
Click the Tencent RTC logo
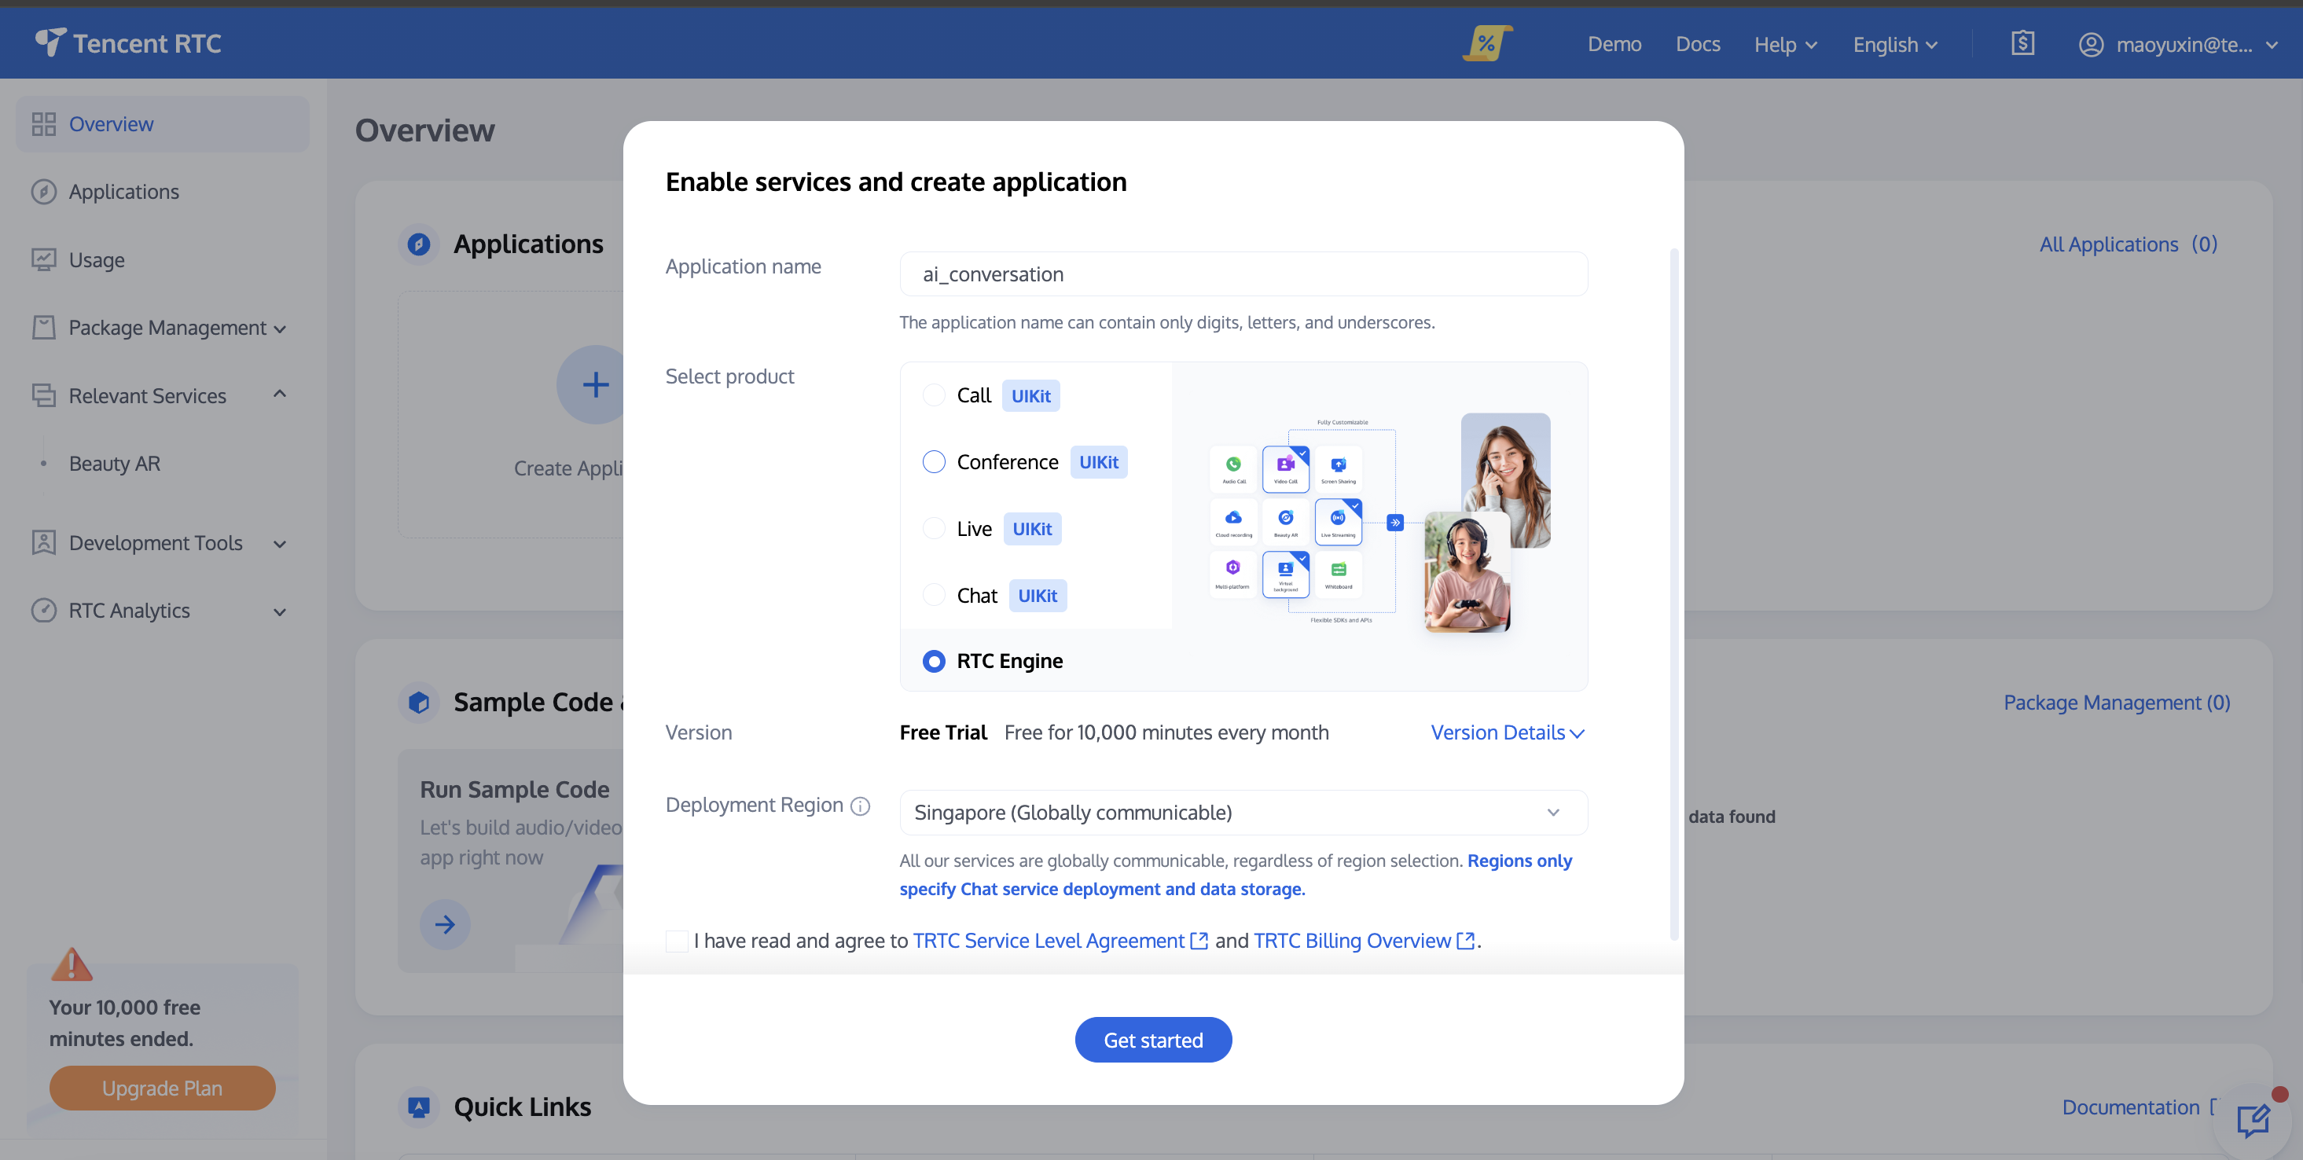coord(128,43)
